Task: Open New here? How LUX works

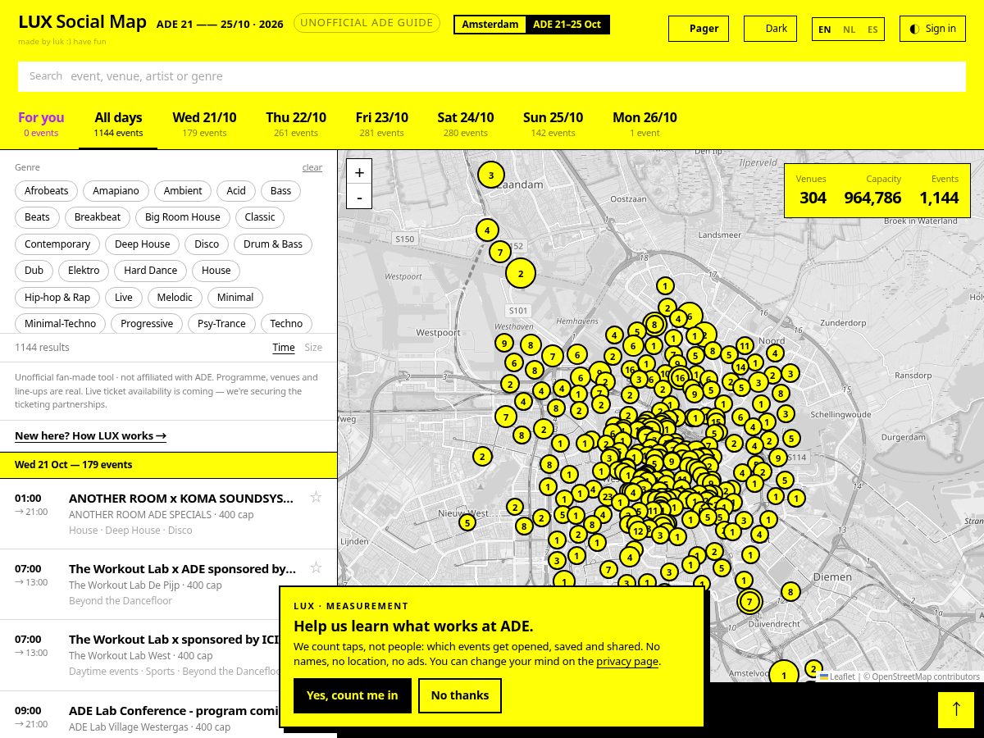Action: pyautogui.click(x=90, y=435)
